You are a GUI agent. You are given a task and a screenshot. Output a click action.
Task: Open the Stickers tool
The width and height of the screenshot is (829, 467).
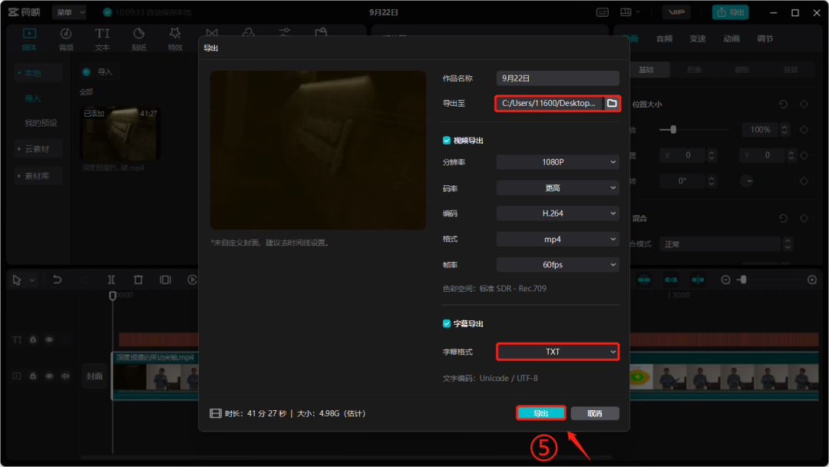(x=138, y=39)
